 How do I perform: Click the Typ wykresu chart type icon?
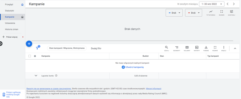(211, 12)
